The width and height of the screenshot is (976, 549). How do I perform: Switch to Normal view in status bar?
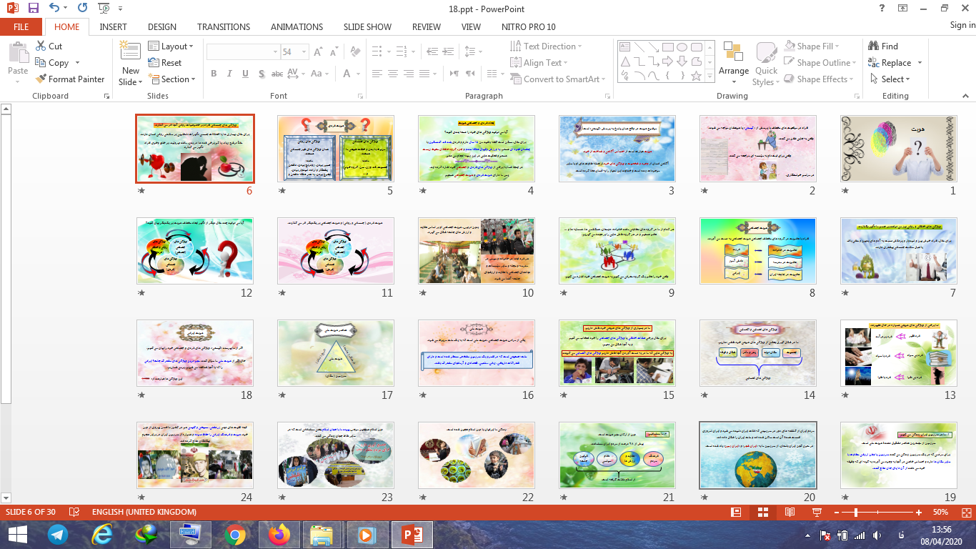coord(736,513)
